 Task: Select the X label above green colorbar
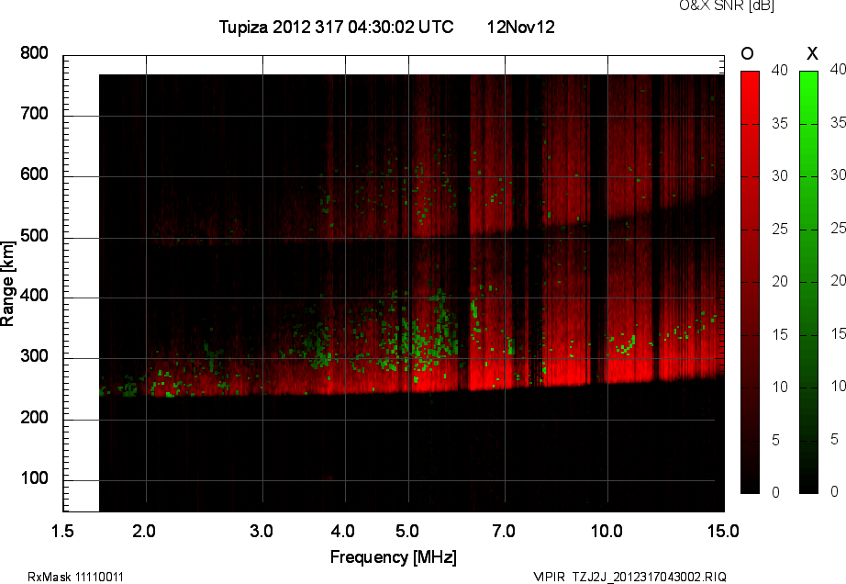pos(811,53)
